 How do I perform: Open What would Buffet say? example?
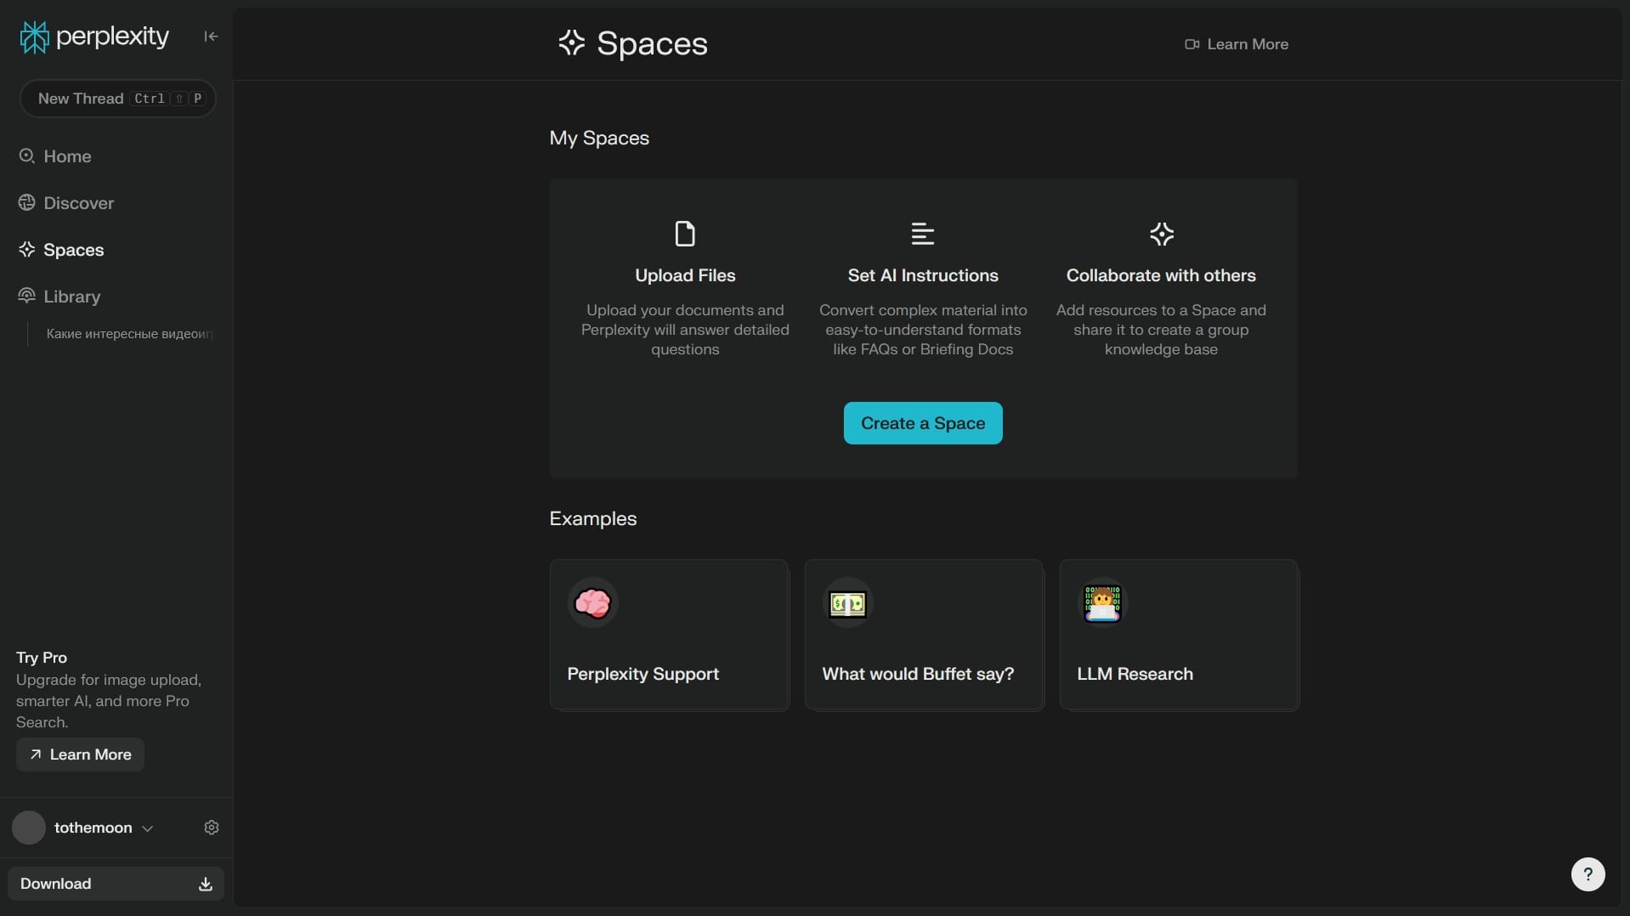click(924, 635)
